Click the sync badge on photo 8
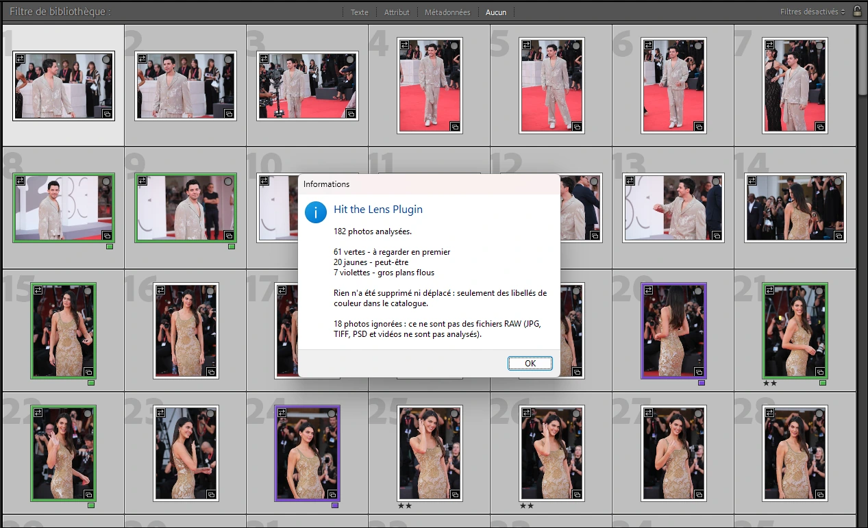 (x=21, y=181)
